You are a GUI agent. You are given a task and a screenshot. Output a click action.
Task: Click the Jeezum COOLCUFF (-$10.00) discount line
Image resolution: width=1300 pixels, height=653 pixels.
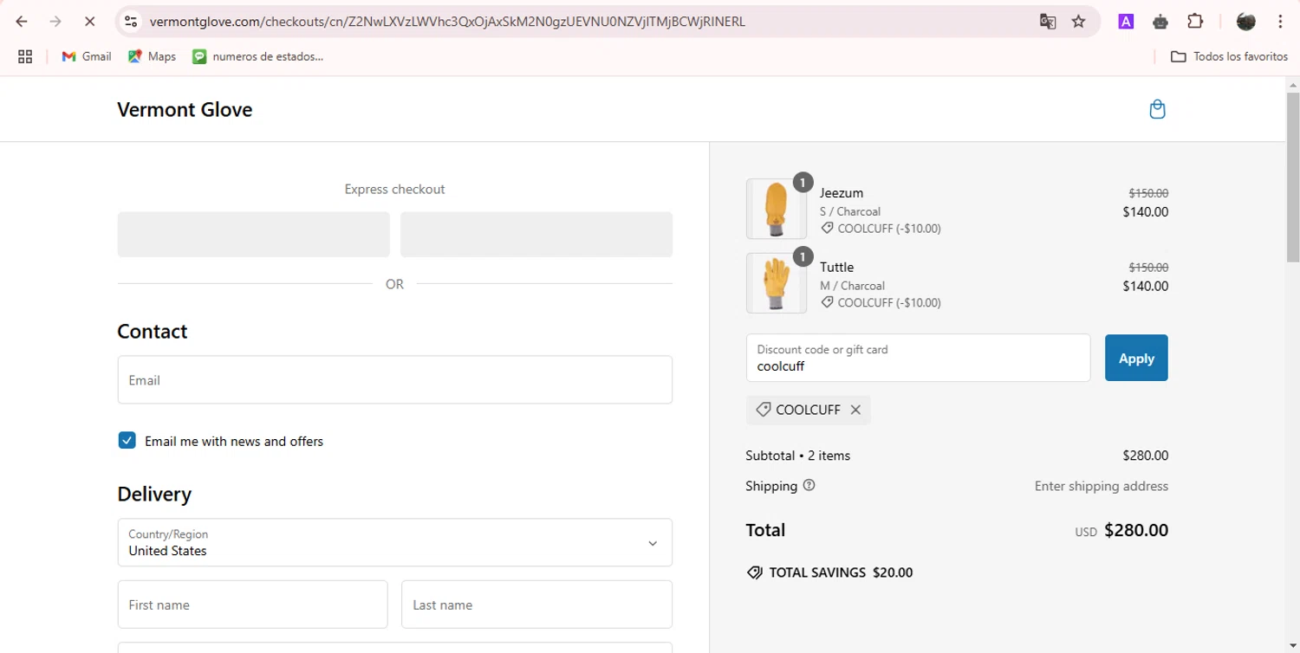tap(881, 229)
